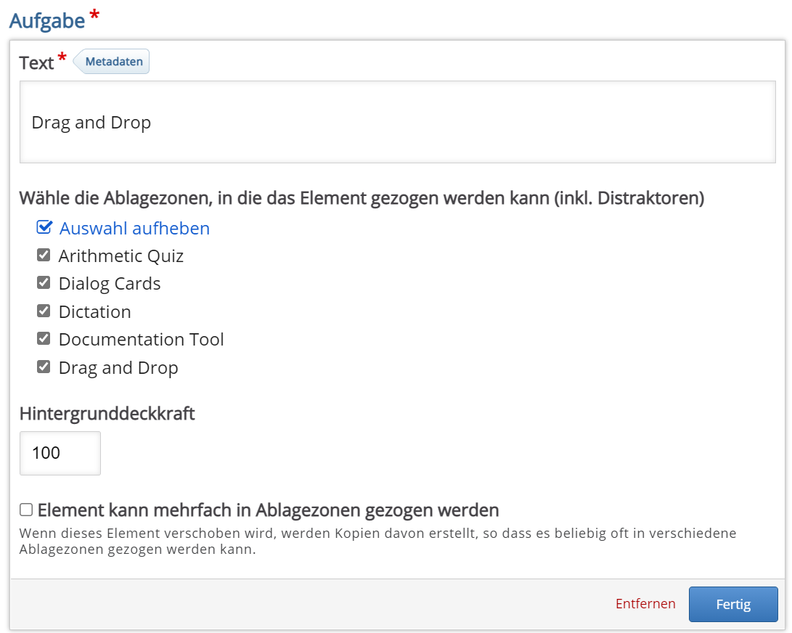Click the 'Aufgabe' section heading
Image resolution: width=792 pixels, height=633 pixels.
coord(47,20)
